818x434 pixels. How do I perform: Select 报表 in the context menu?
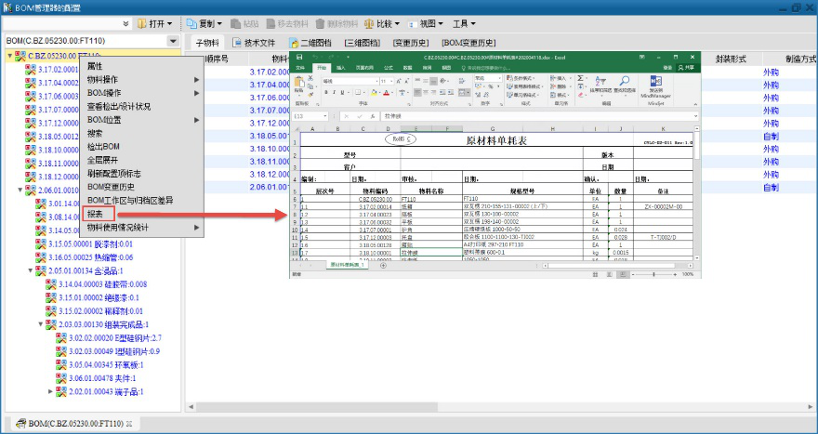(x=95, y=214)
